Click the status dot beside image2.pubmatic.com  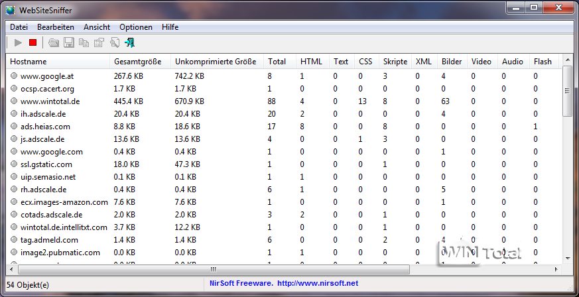pyautogui.click(x=14, y=252)
